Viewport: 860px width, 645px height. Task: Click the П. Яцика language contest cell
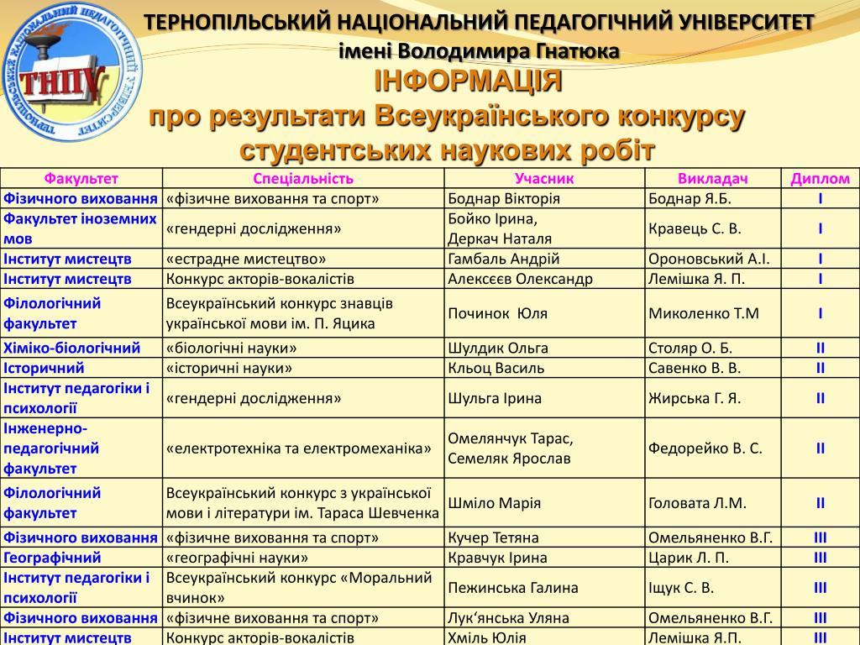303,313
